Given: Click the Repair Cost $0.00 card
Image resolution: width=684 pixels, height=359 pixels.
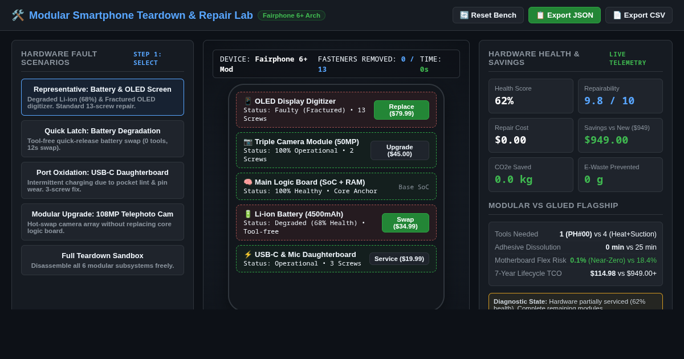Looking at the screenshot, I should (531, 136).
